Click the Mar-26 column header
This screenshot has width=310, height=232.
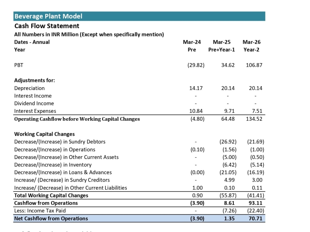coord(251,42)
